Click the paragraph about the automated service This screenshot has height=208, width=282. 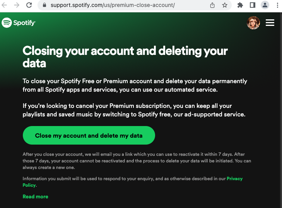(135, 85)
